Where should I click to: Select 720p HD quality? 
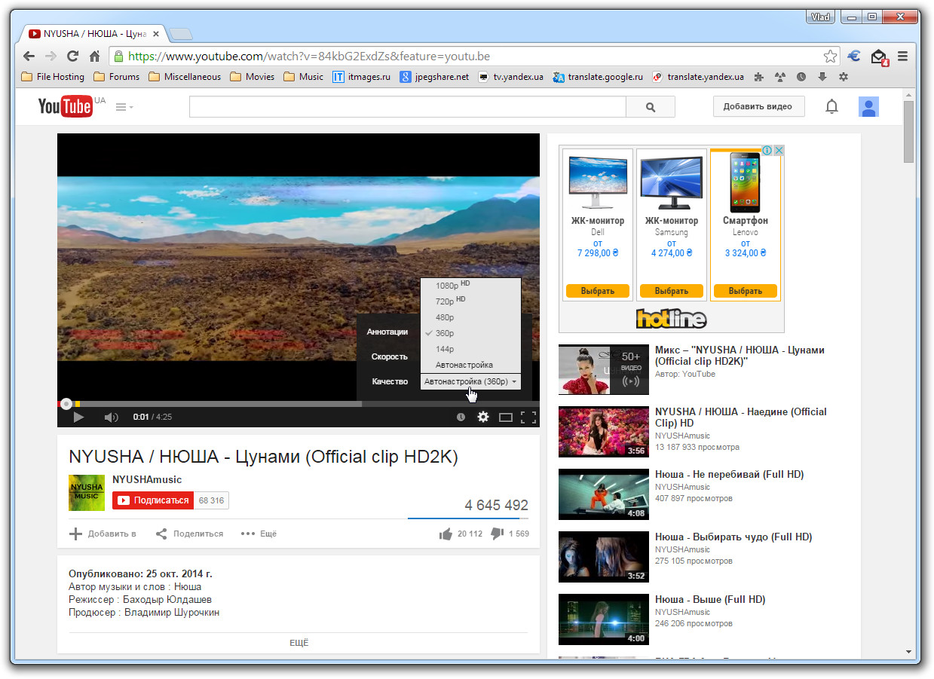pos(471,301)
